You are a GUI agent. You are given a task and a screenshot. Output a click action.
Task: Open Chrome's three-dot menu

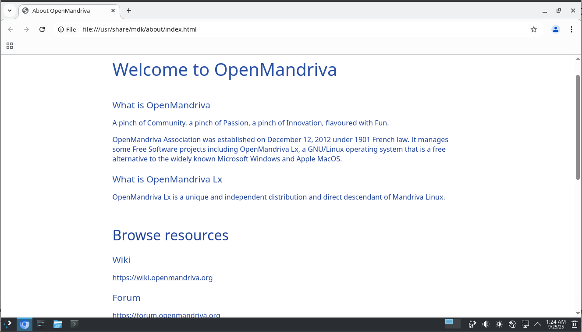coord(571,29)
